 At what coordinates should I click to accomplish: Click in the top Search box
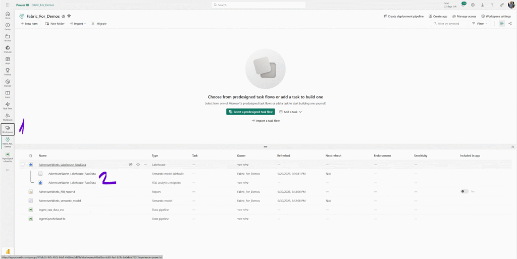[x=258, y=5]
